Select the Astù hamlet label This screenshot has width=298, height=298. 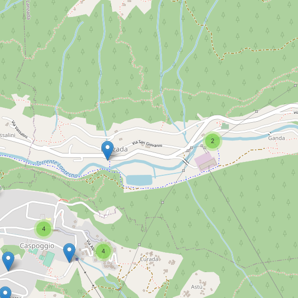pos(197,287)
